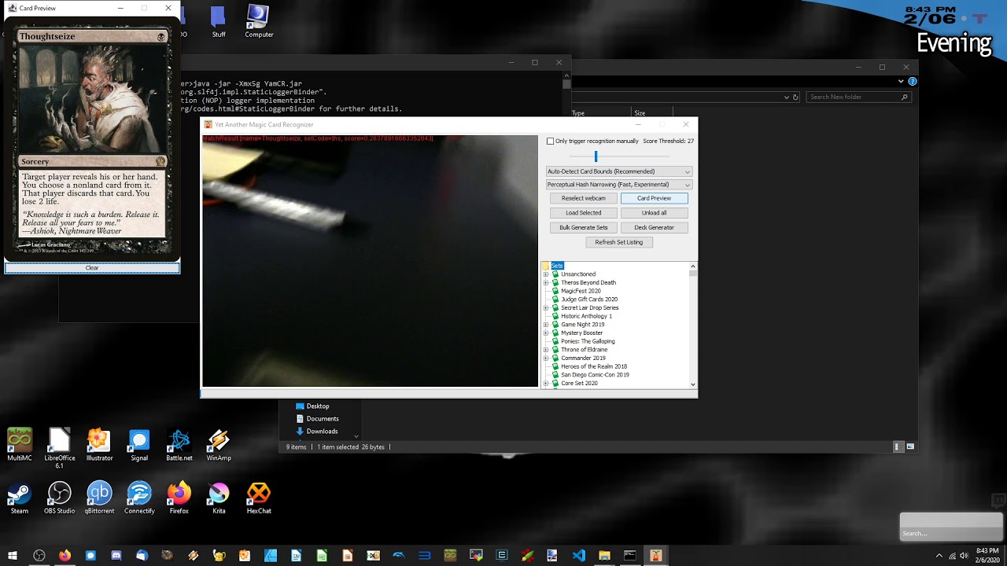This screenshot has width=1007, height=566.
Task: Click the Reselect webcam button
Action: pyautogui.click(x=583, y=198)
